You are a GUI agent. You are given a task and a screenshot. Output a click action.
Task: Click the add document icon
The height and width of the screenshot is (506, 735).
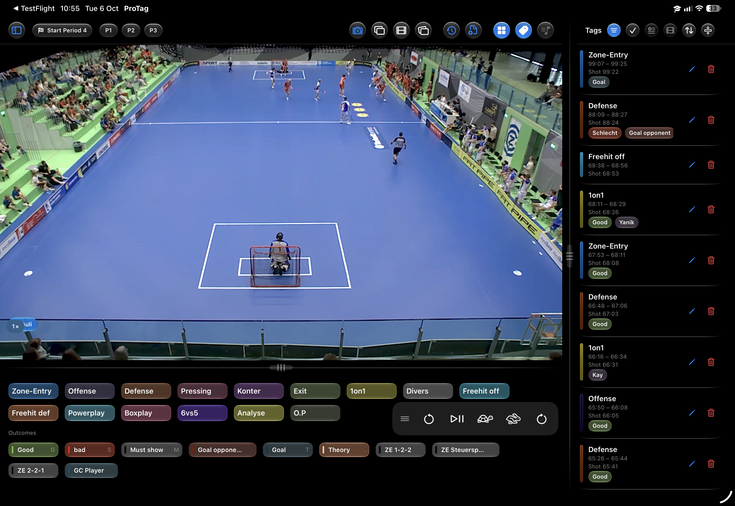(x=473, y=31)
